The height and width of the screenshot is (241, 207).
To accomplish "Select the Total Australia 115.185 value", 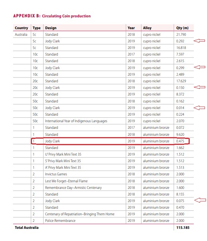I will [x=183, y=227].
